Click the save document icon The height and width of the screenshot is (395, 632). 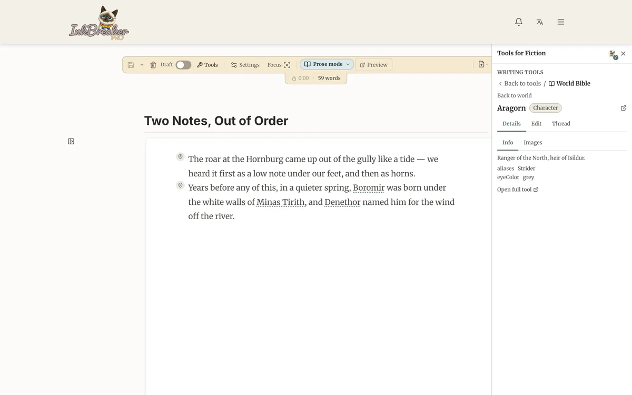point(131,65)
